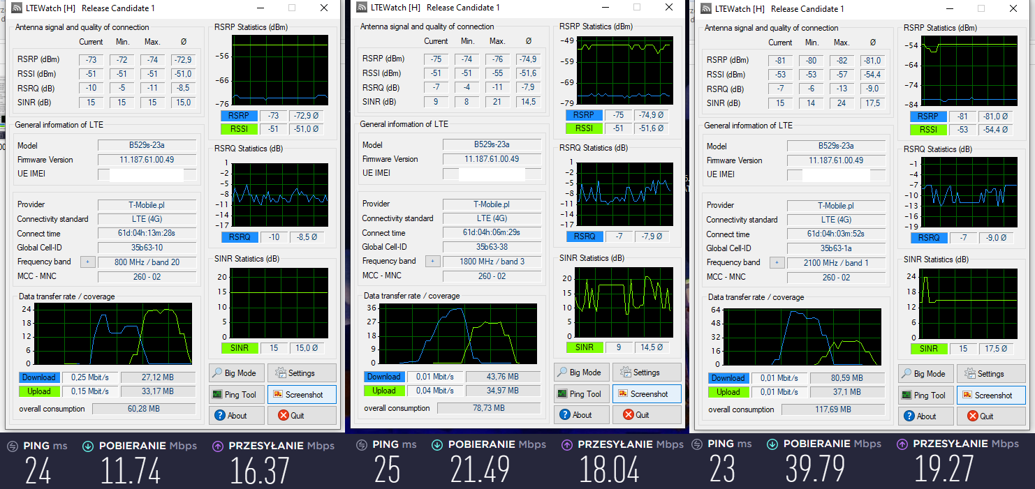Select the 2100 MHz / band 1 frequency value

pyautogui.click(x=836, y=263)
